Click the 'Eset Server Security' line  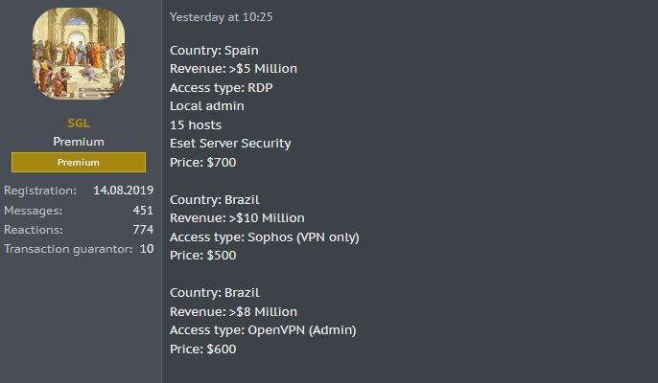pos(230,144)
